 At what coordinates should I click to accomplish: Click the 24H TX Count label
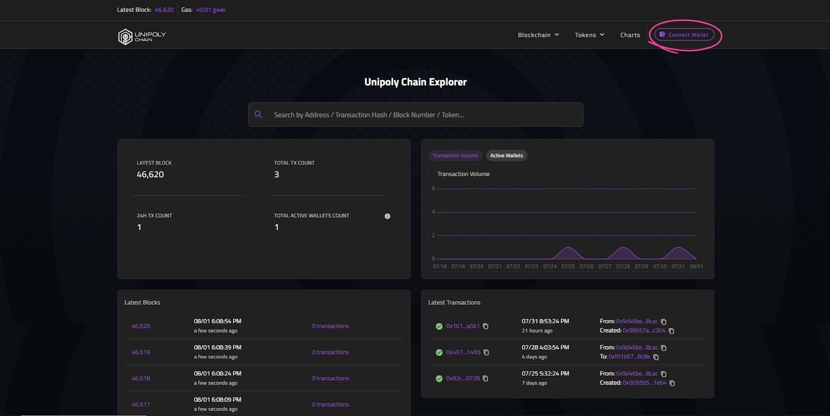point(154,216)
